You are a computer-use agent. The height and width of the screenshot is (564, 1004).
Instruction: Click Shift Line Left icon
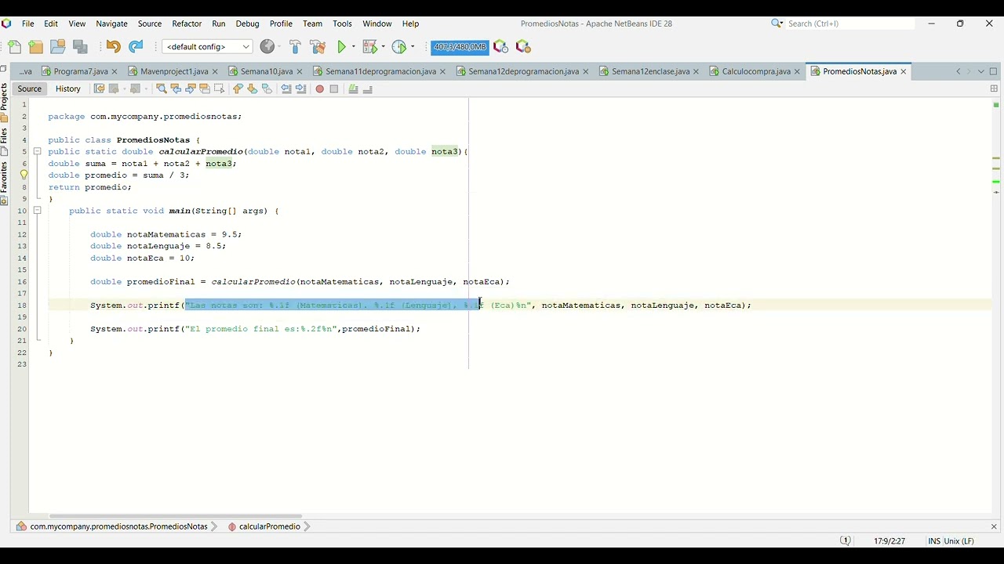pos(286,89)
